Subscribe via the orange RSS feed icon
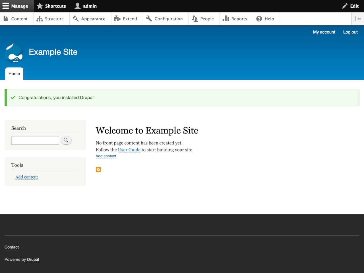Image resolution: width=364 pixels, height=273 pixels. pyautogui.click(x=98, y=169)
